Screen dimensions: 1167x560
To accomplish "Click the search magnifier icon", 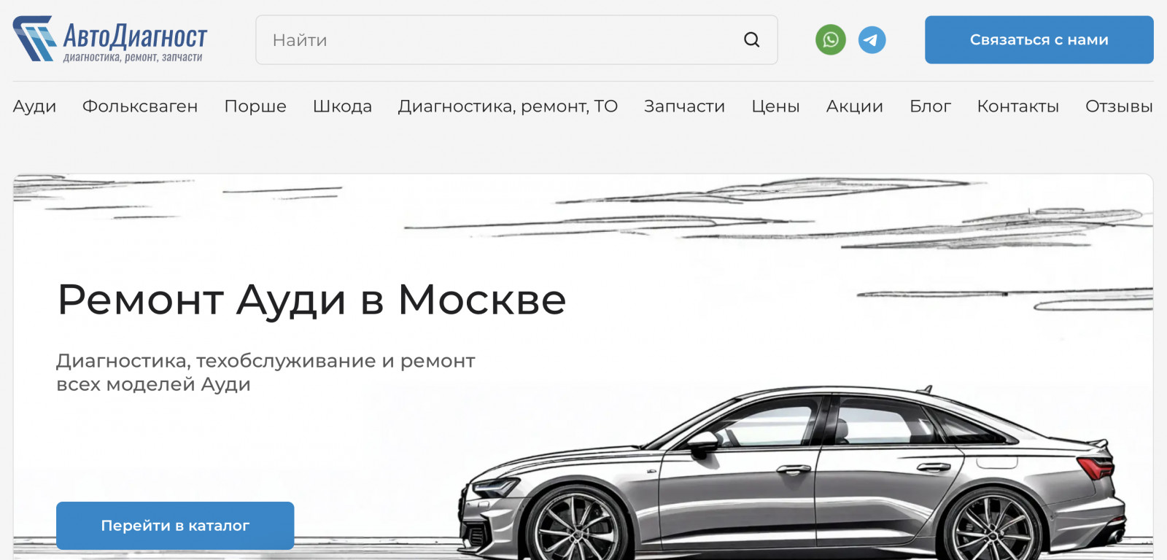I will pyautogui.click(x=751, y=40).
